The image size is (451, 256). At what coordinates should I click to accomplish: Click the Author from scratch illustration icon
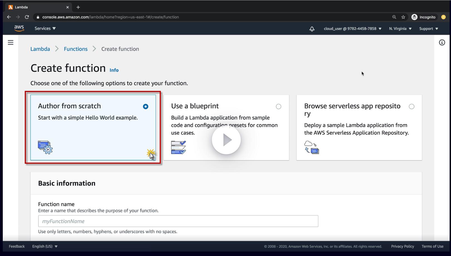point(45,147)
